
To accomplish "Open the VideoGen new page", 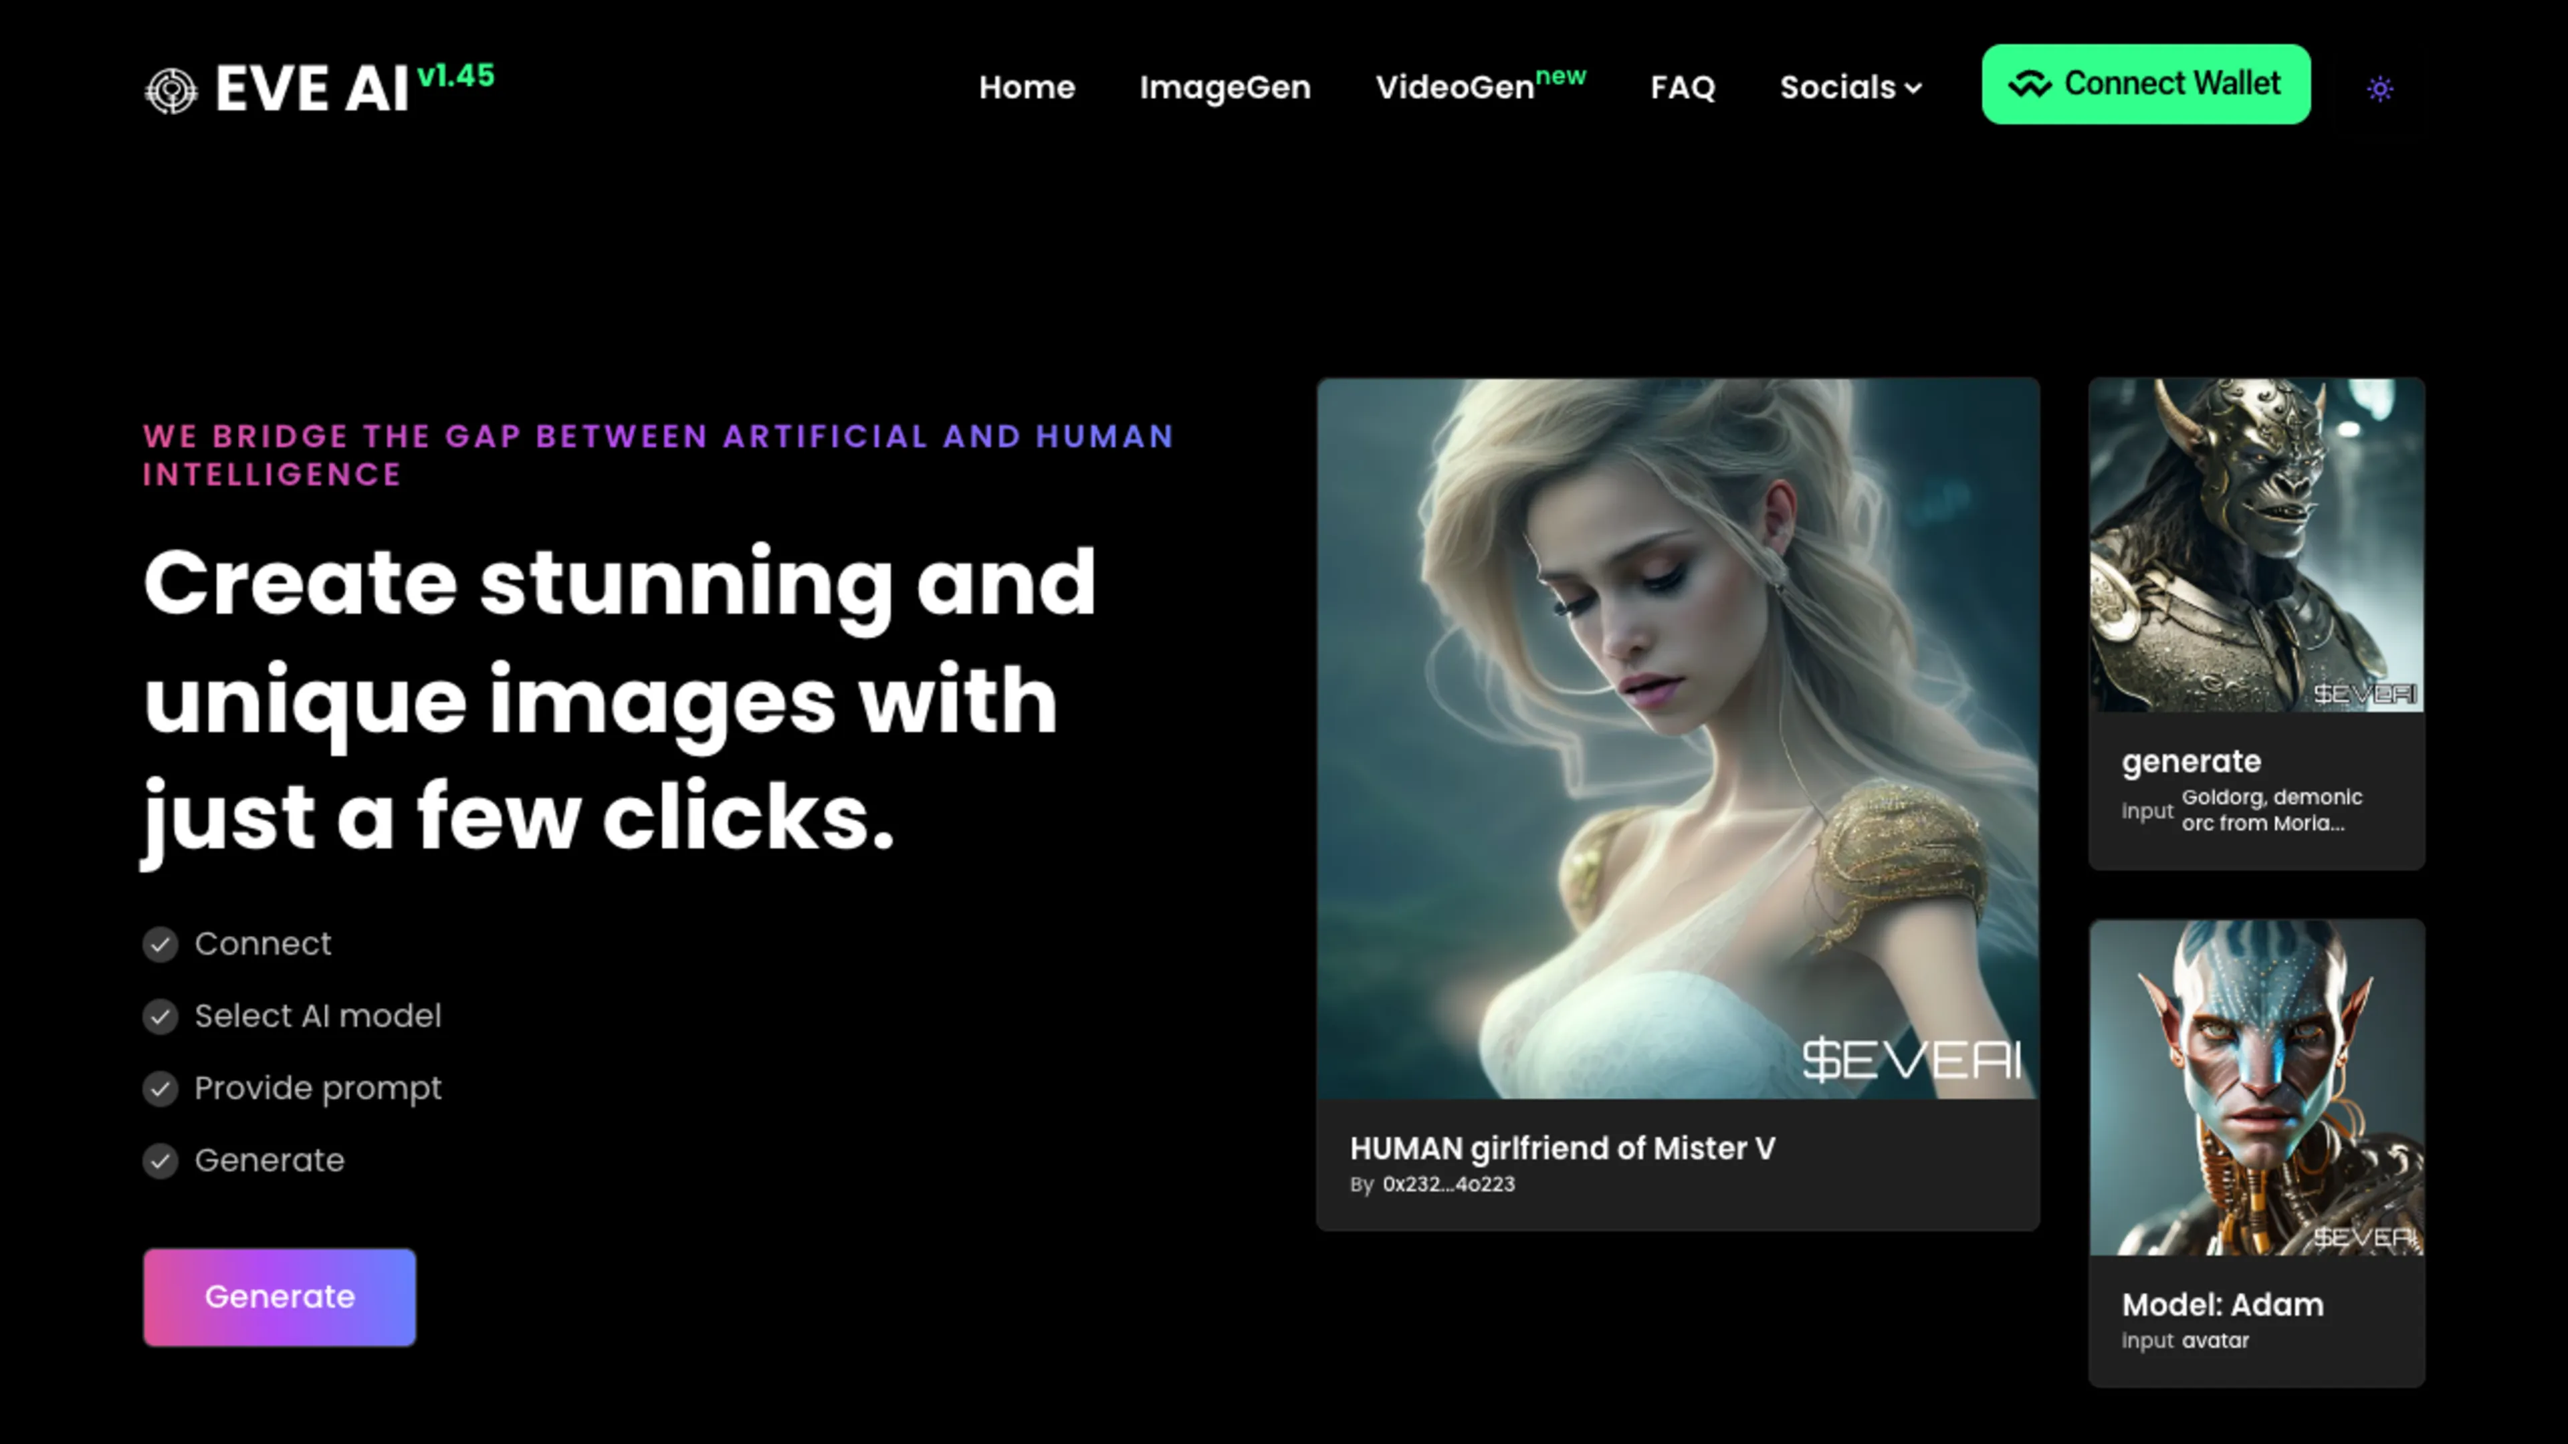I will click(x=1481, y=85).
